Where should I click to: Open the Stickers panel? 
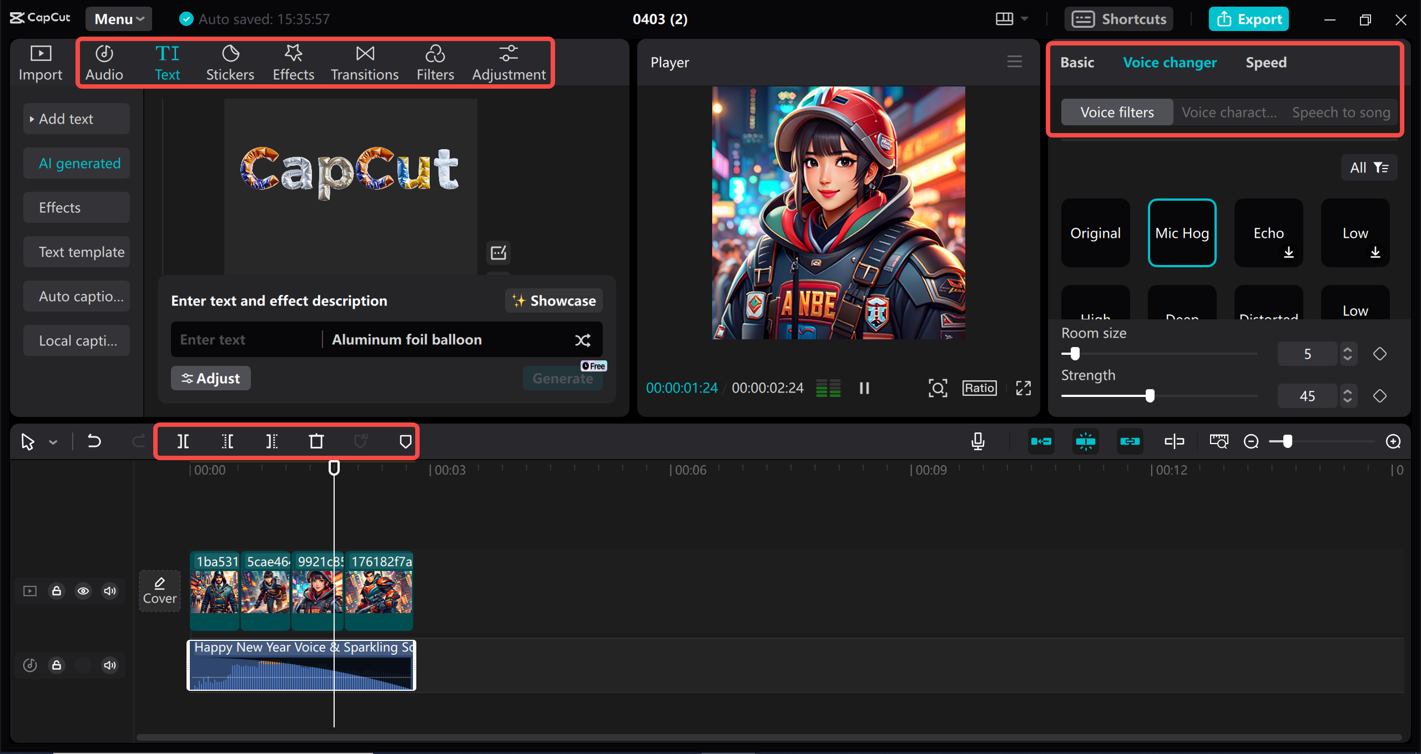(x=230, y=63)
